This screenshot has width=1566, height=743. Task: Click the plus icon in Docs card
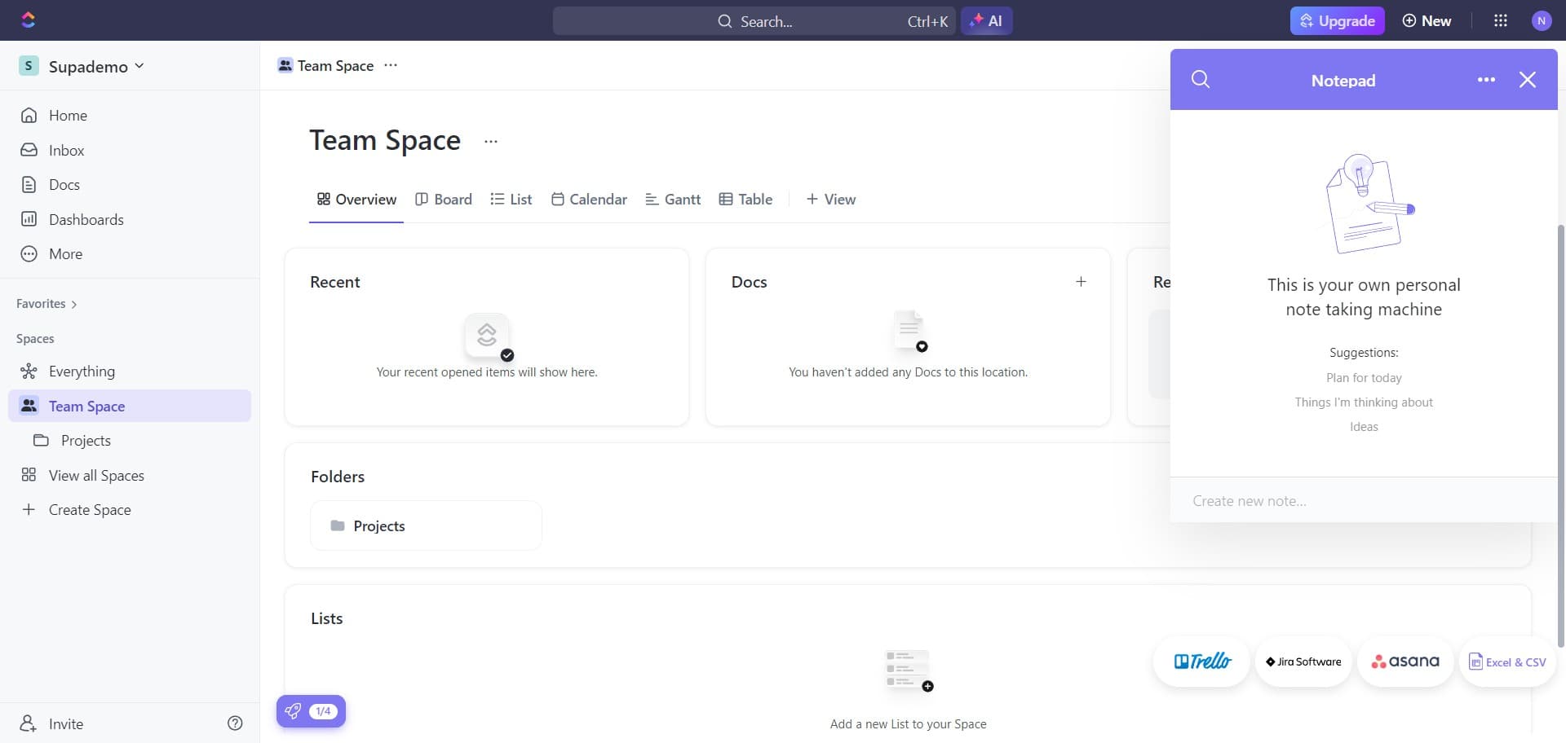tap(1081, 282)
